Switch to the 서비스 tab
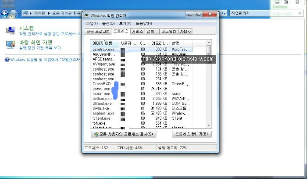Image resolution: width=307 pixels, height=179 pixels. (x=137, y=32)
